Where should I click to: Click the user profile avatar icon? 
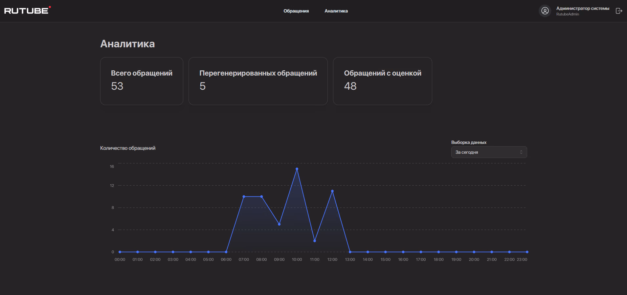point(545,11)
